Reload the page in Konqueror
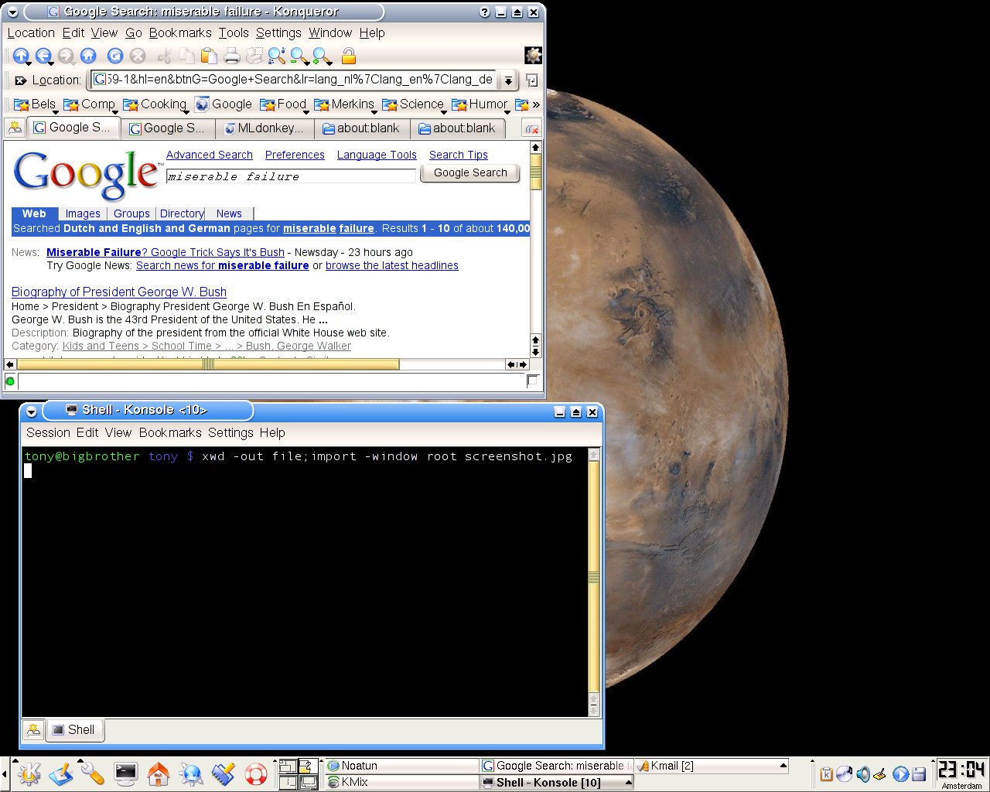990x792 pixels. pos(115,56)
